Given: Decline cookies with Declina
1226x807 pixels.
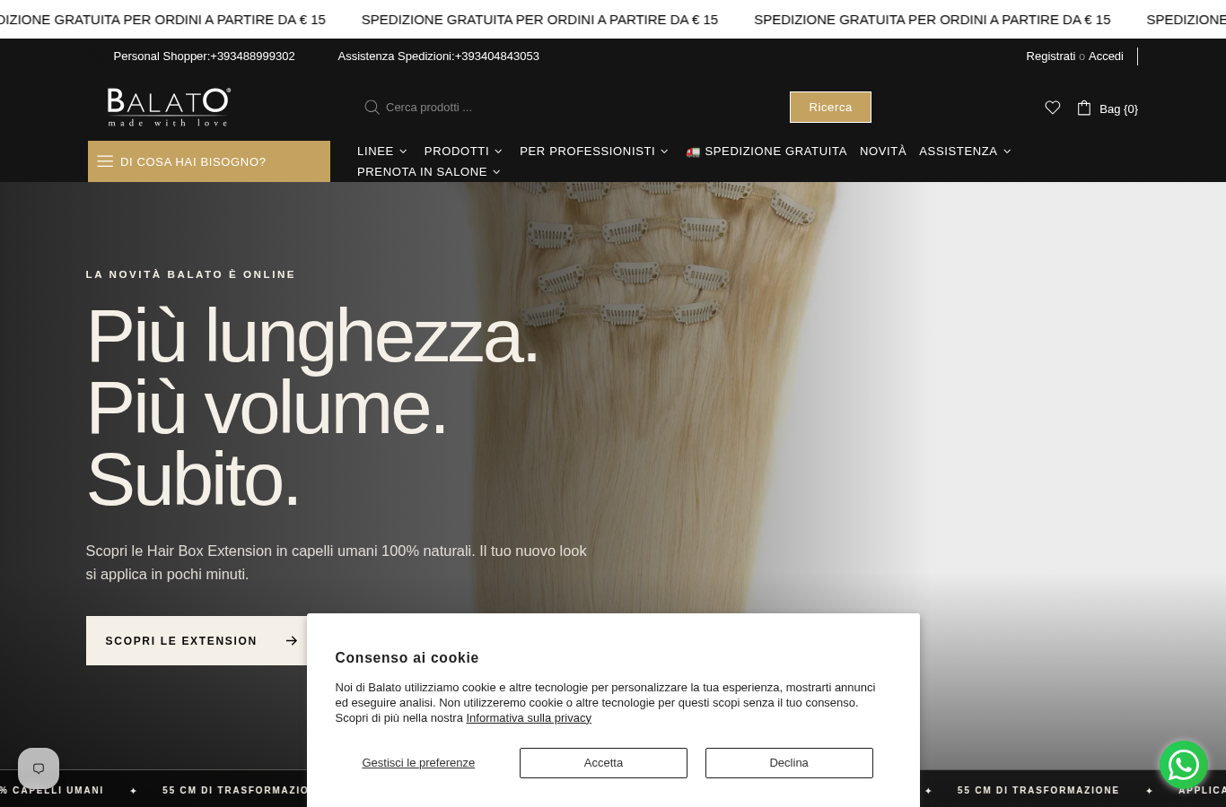Looking at the screenshot, I should (x=789, y=763).
